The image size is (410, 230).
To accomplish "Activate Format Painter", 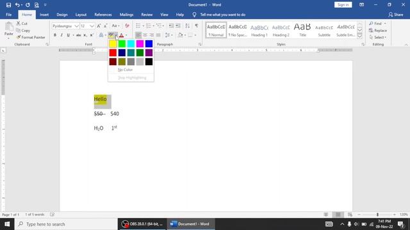I will click(31, 37).
